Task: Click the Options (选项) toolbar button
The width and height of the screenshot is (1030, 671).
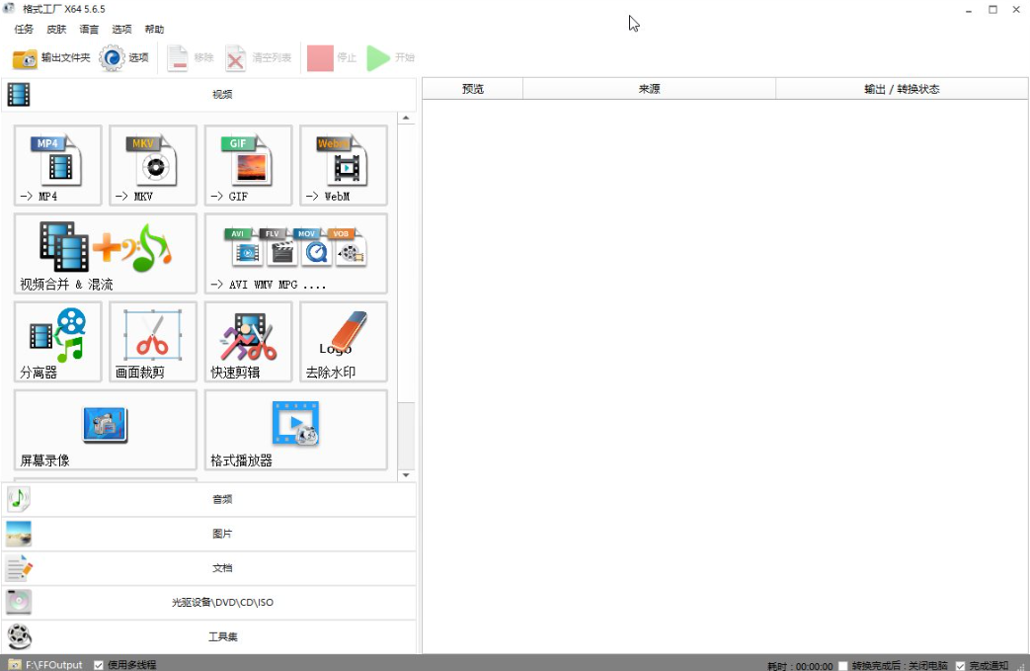Action: (x=124, y=58)
